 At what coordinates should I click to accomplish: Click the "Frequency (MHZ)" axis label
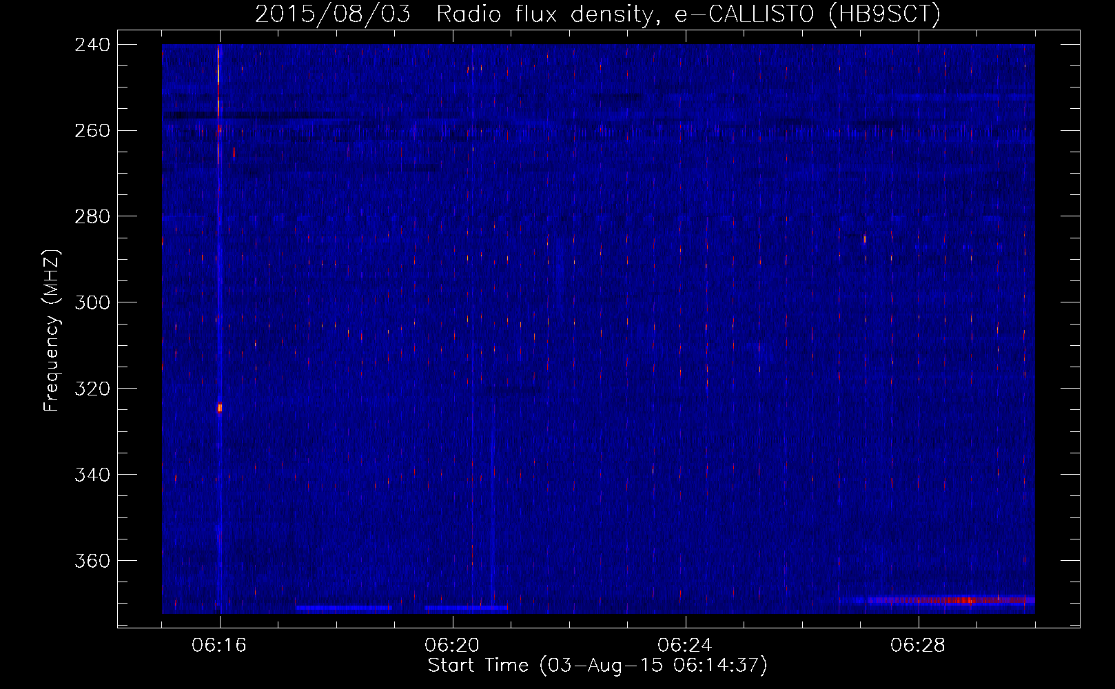point(52,331)
